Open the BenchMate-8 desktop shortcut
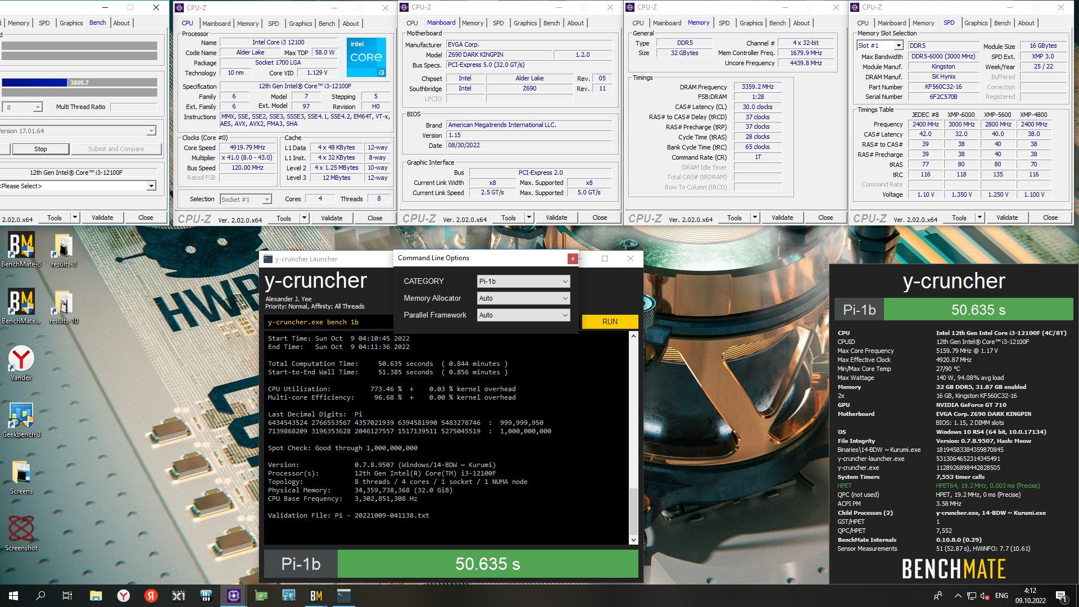 (x=21, y=250)
